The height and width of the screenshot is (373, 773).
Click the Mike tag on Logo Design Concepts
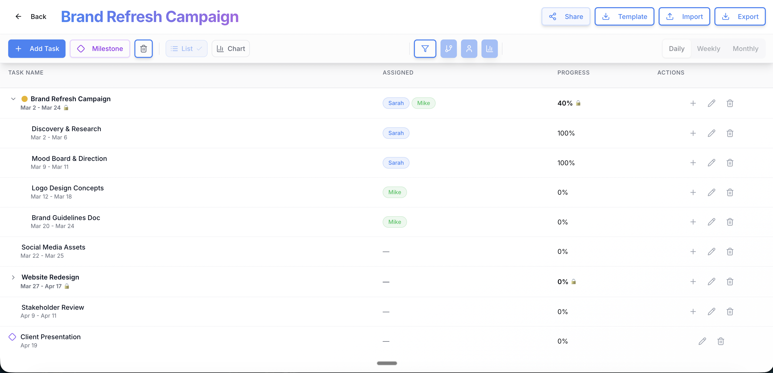395,192
